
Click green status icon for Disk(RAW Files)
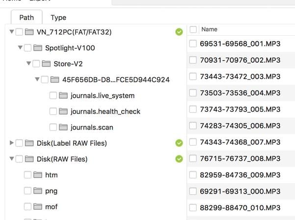[179, 159]
